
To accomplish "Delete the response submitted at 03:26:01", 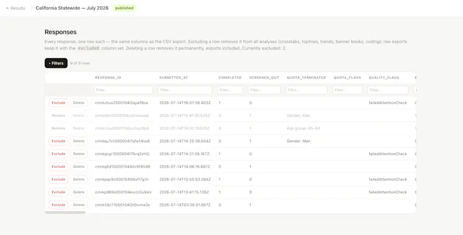I will [79, 205].
